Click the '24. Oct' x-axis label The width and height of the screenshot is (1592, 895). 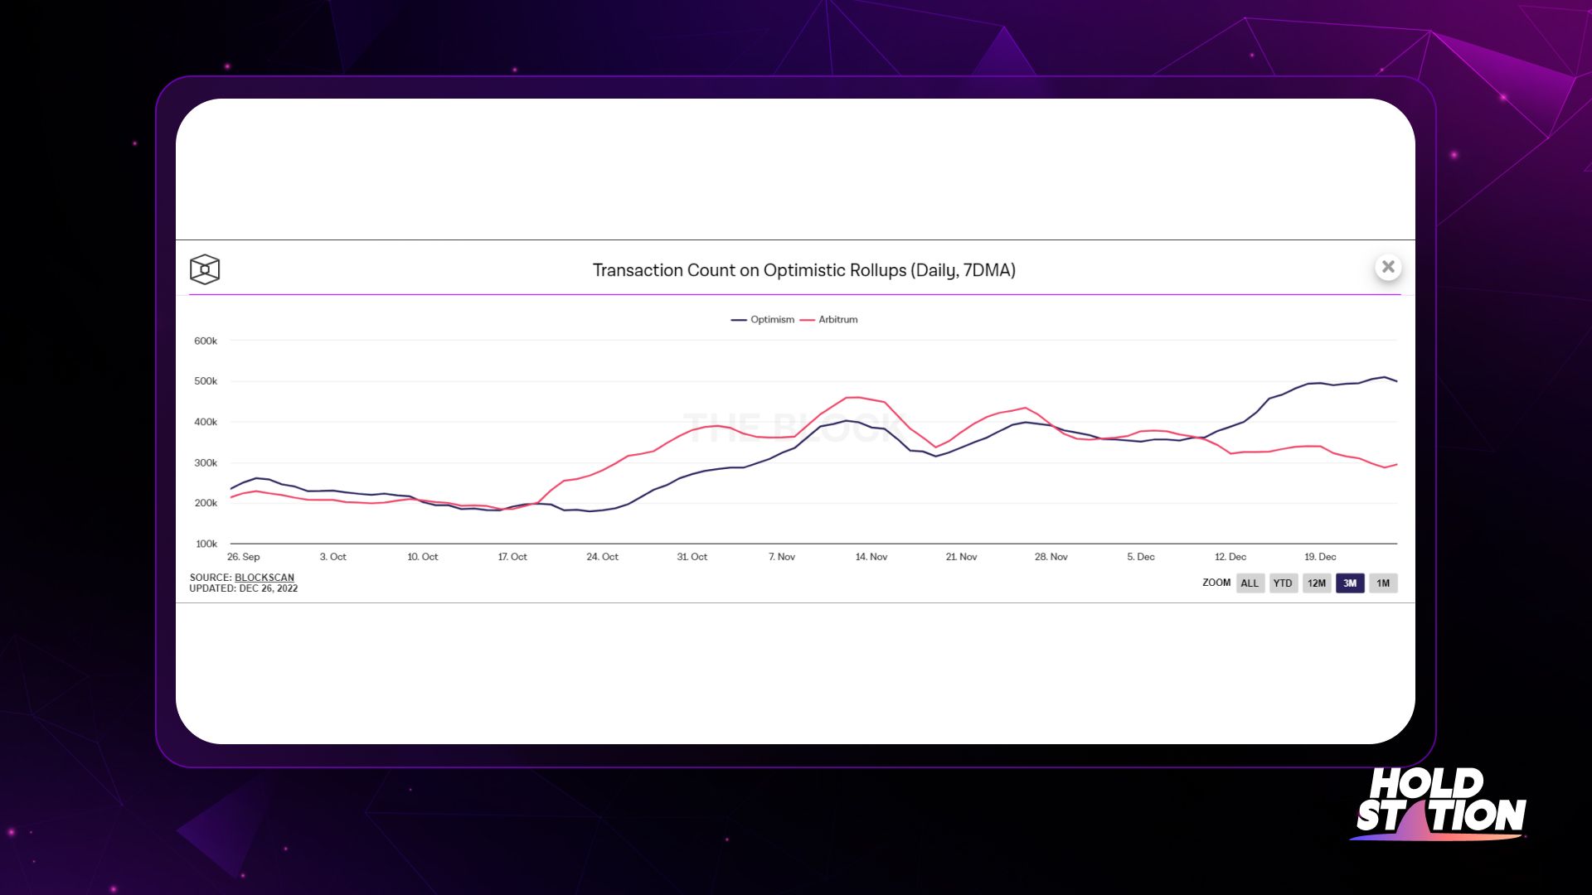click(x=603, y=557)
